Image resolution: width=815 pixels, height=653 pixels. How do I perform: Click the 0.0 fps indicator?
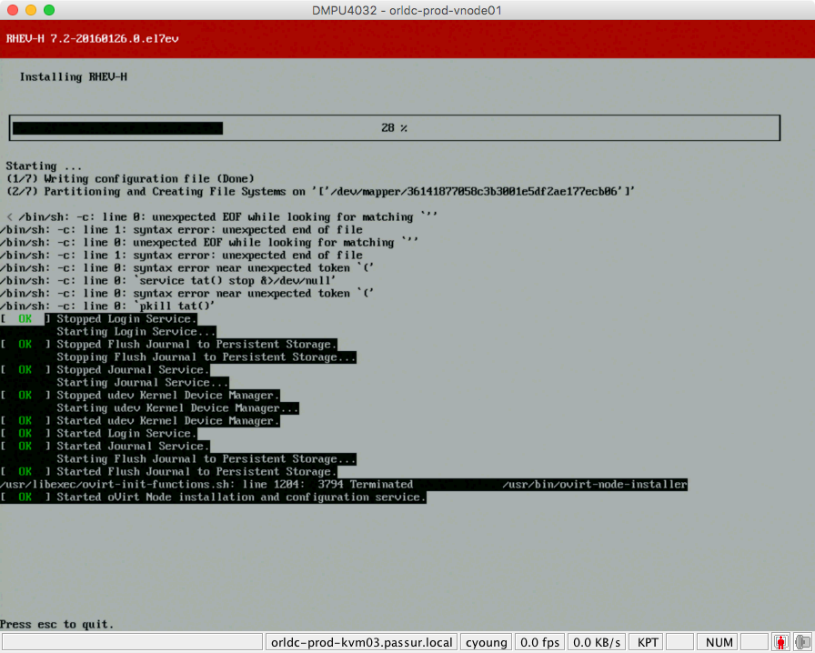click(x=539, y=642)
